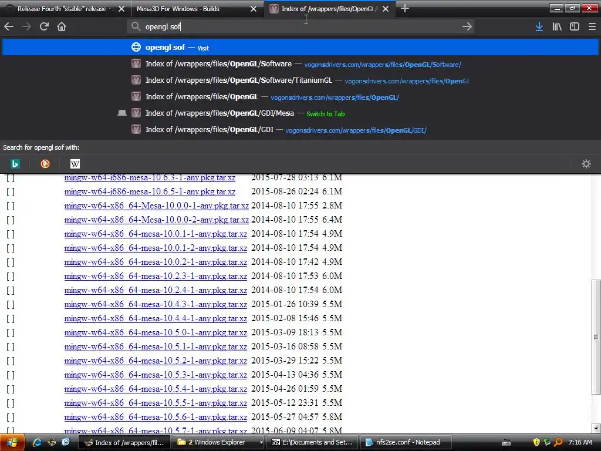
Task: Click the yellow security shield tray icon
Action: point(536,442)
